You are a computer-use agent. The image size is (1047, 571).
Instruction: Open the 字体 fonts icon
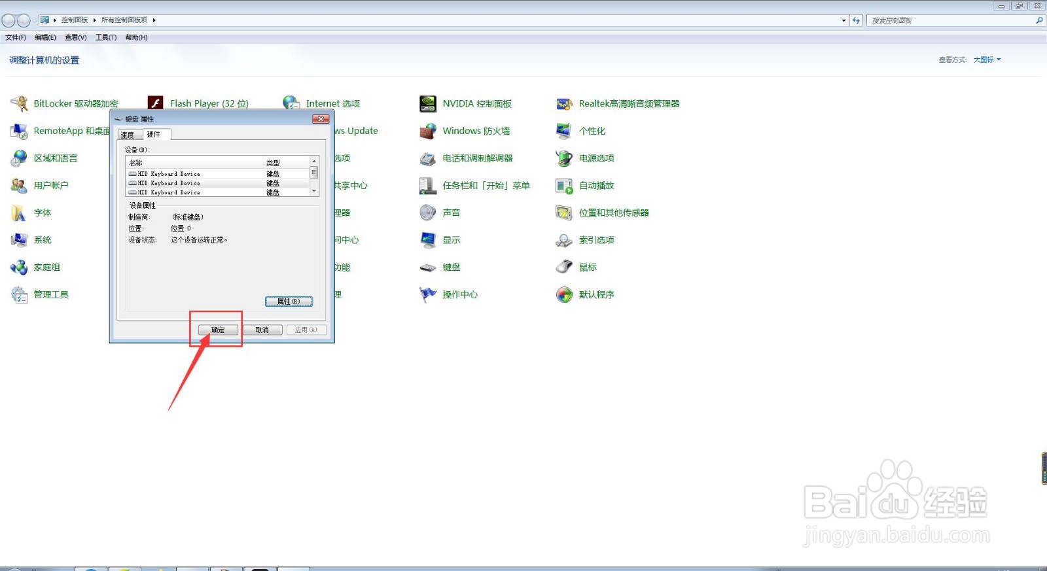[20, 213]
